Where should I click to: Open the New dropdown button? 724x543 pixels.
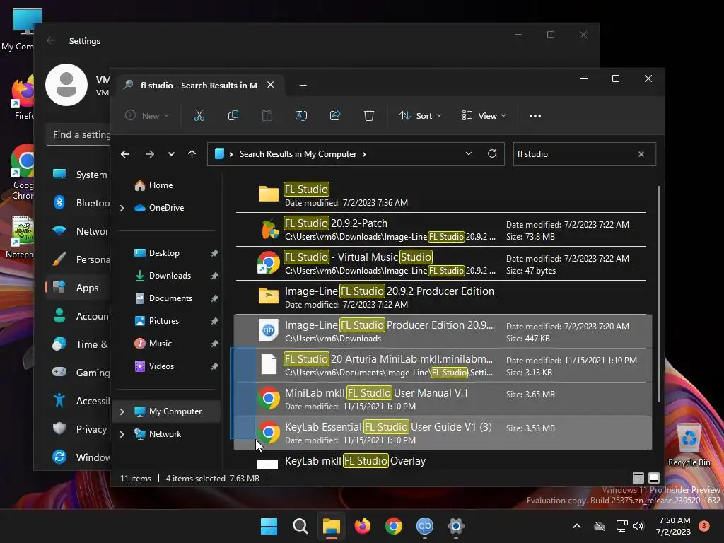[147, 115]
